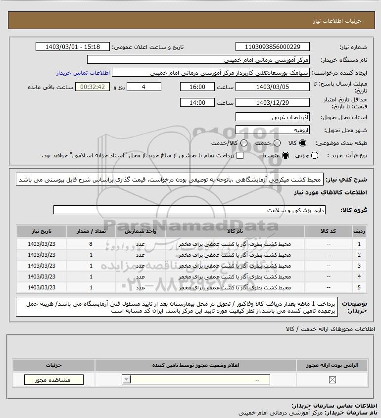Screen dimensions: 381x418
Task: Click the ردیف column header
Action: pos(359,231)
